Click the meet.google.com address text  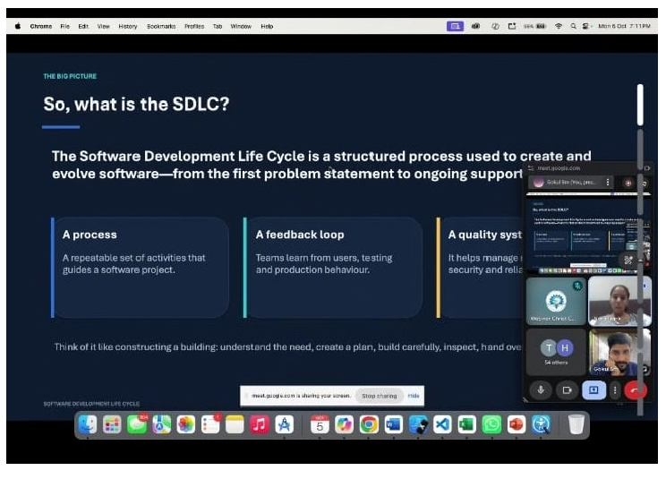(x=559, y=168)
